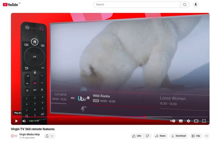The height and width of the screenshot is (141, 211).
Task: Focus the Search input field
Action: (137, 5)
